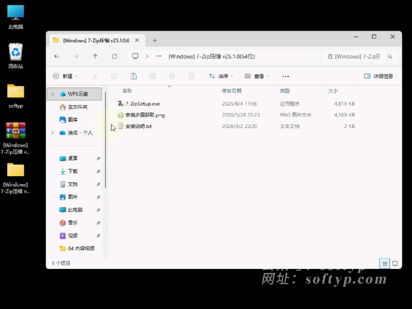The width and height of the screenshot is (412, 309).
Task: Sort by 名称 column header
Action: click(x=127, y=91)
